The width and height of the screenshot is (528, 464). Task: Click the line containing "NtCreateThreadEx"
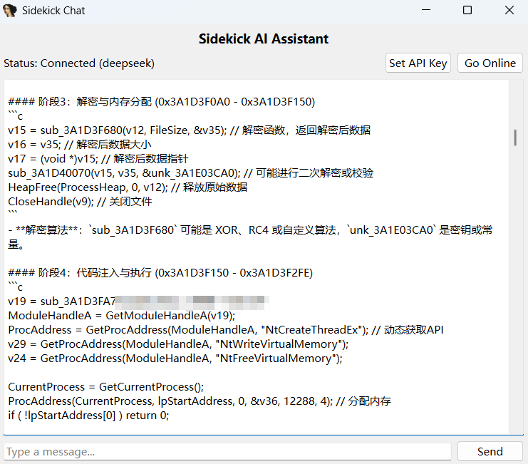point(226,330)
